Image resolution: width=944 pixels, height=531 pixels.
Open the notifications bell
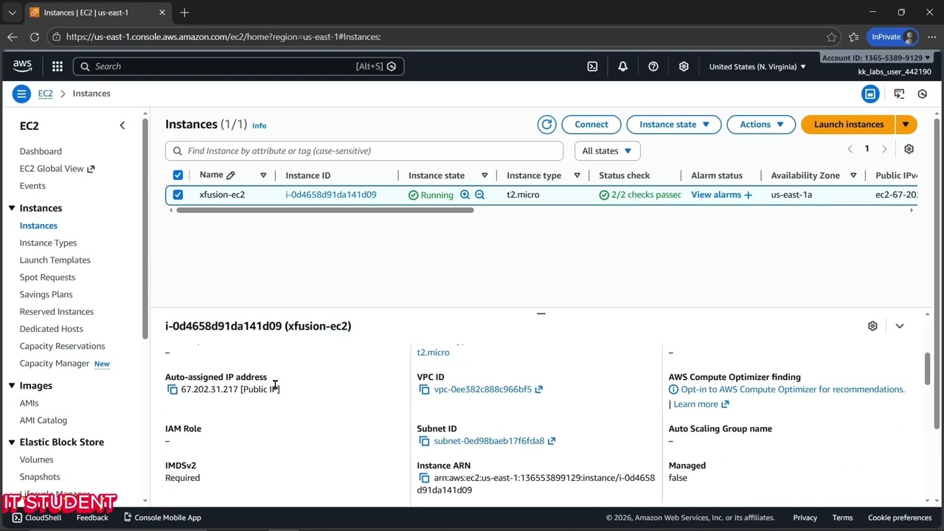[x=622, y=66]
